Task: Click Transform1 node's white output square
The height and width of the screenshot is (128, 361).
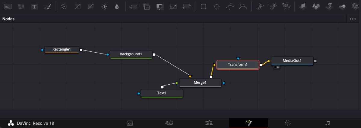Action: [x=261, y=65]
